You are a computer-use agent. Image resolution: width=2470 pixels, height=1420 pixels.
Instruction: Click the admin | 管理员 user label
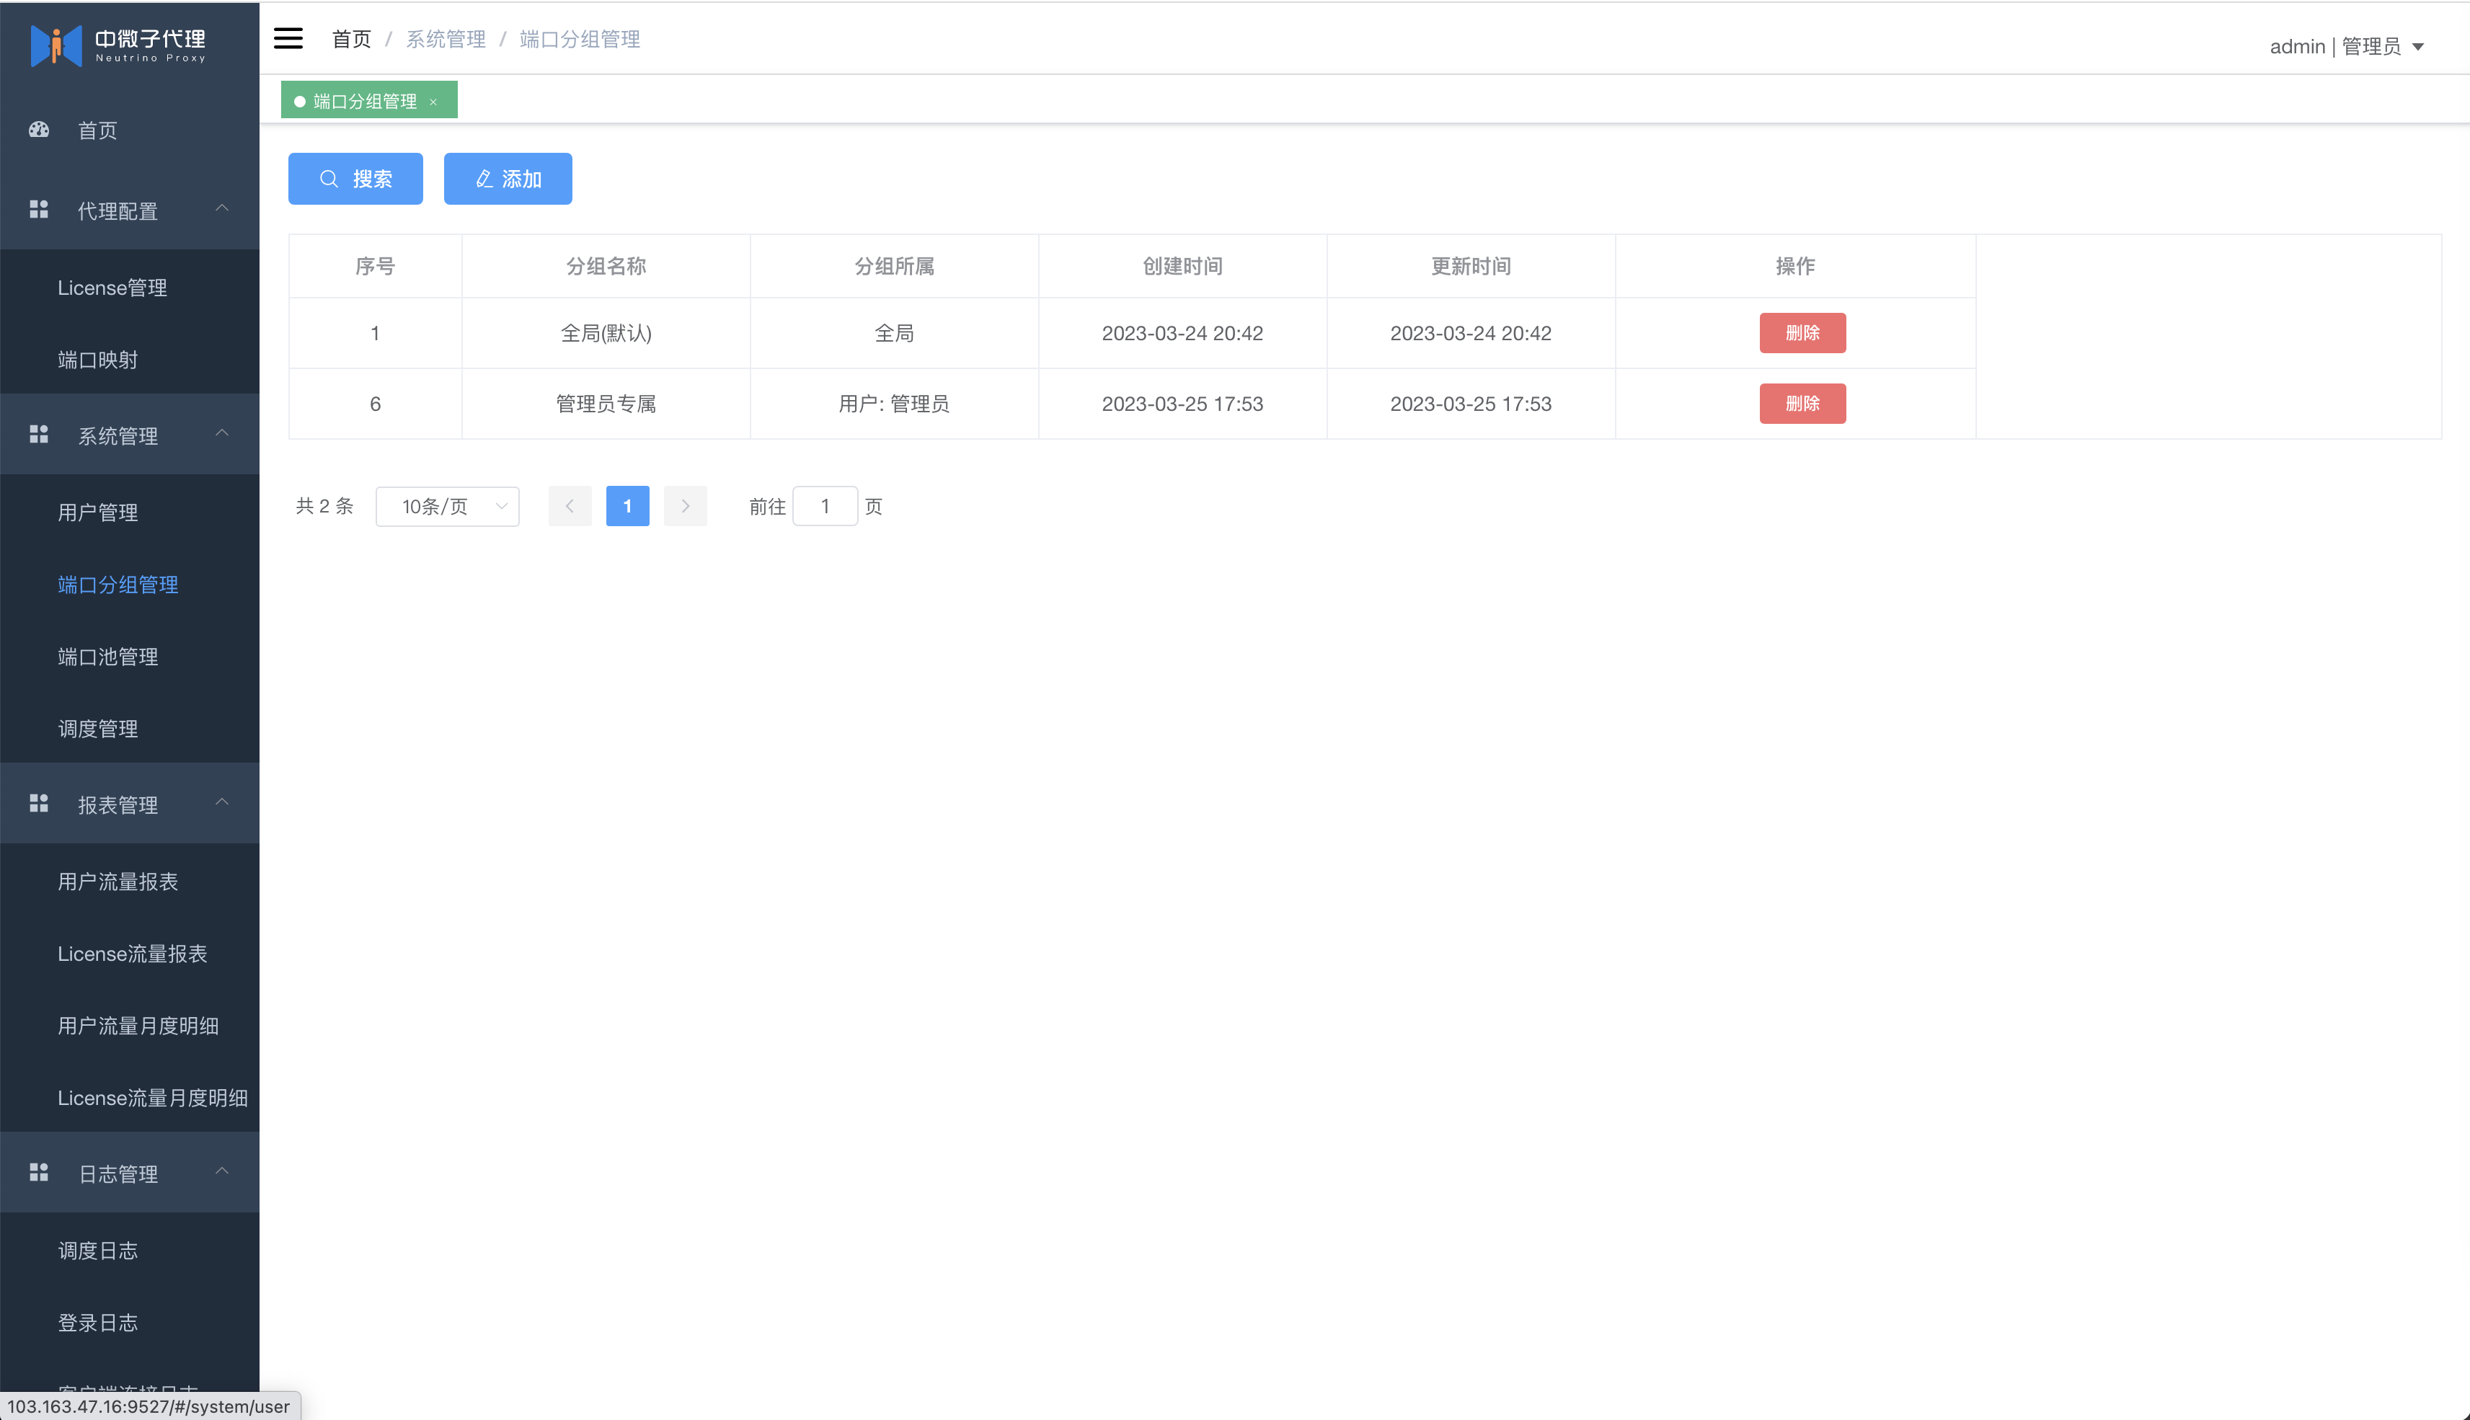(2335, 47)
